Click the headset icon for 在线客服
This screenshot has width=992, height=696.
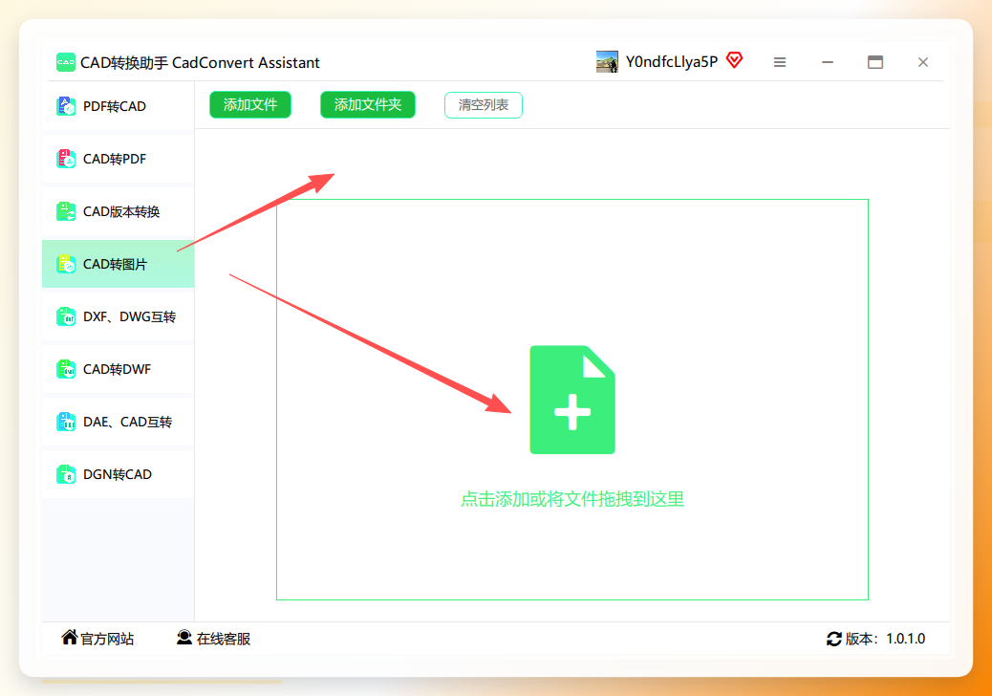coord(184,637)
